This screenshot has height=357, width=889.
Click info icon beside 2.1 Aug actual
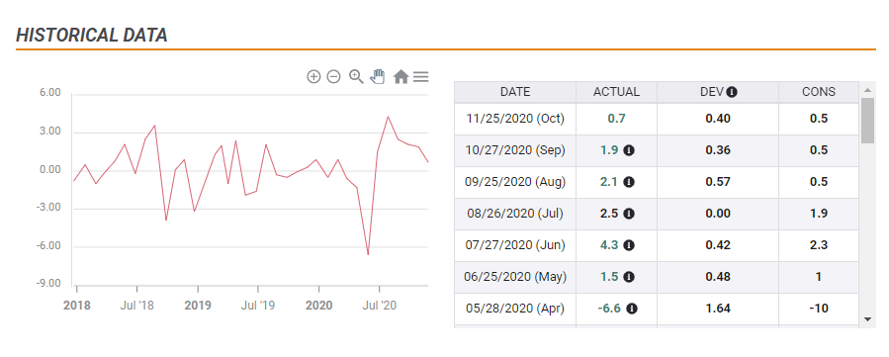click(x=628, y=182)
